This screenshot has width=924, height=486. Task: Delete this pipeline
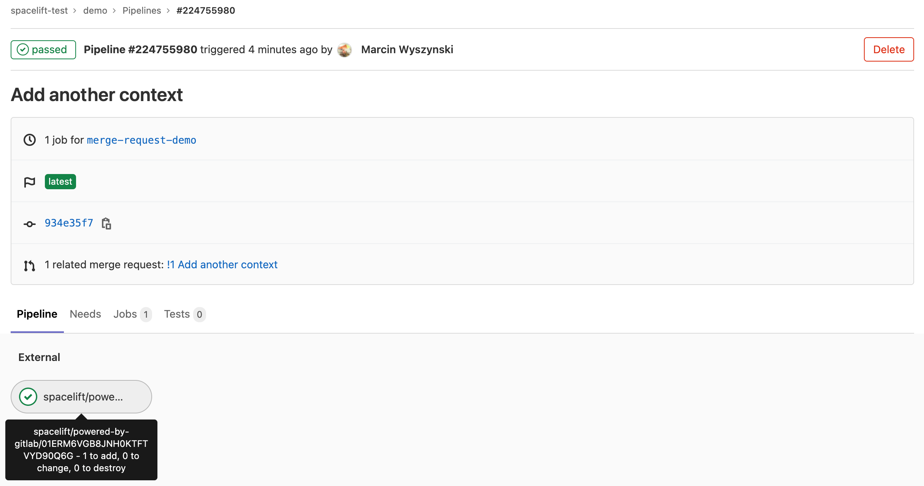point(888,49)
